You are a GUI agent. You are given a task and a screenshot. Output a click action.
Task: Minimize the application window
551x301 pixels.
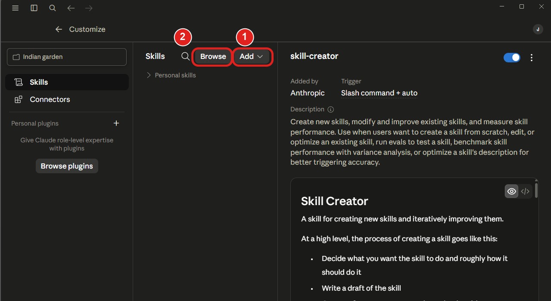coord(502,6)
